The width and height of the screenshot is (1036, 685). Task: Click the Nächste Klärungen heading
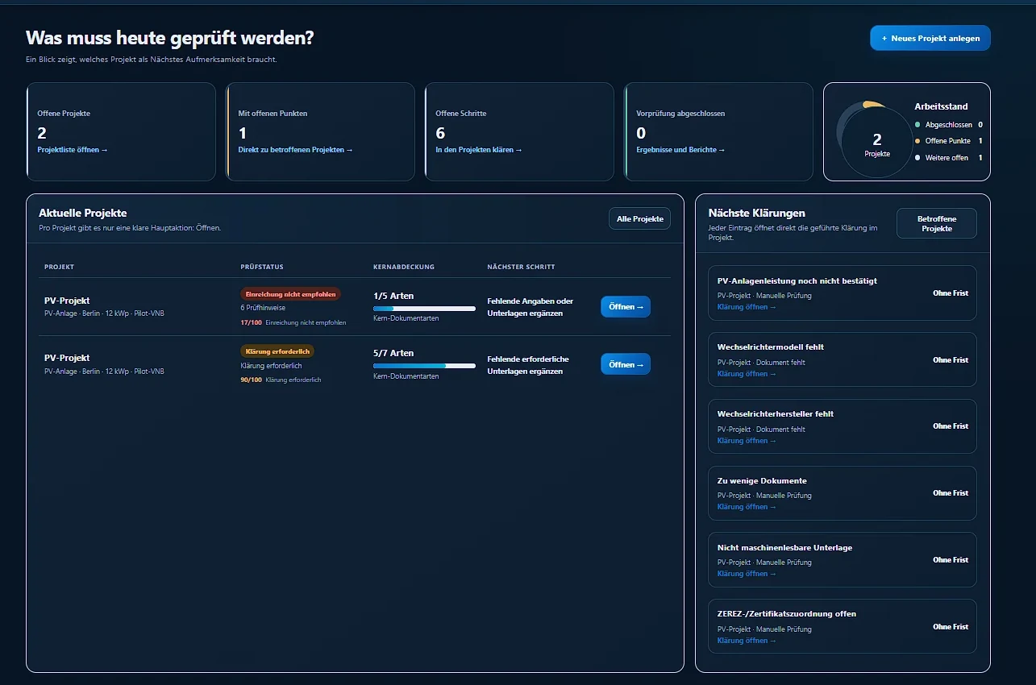click(x=756, y=214)
